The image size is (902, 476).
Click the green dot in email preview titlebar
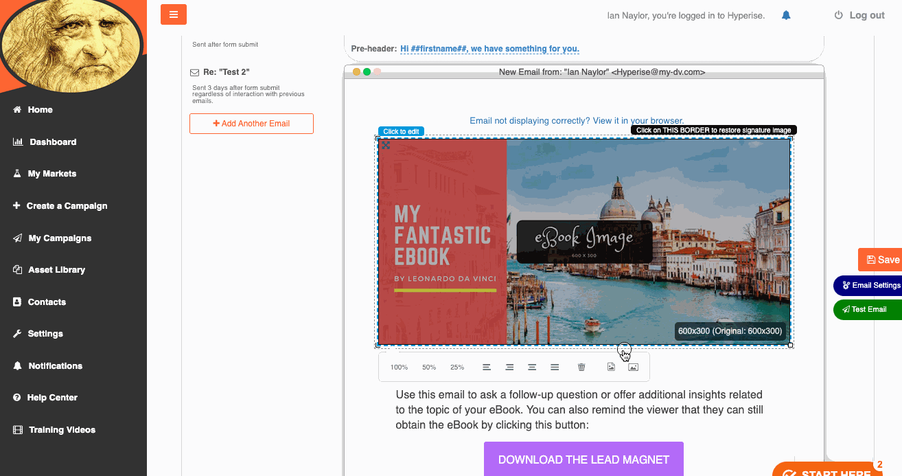[x=367, y=72]
